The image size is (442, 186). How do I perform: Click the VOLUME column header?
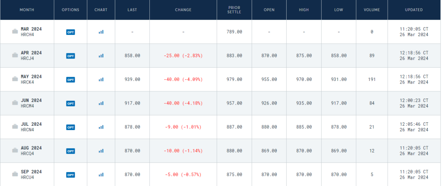(x=372, y=10)
